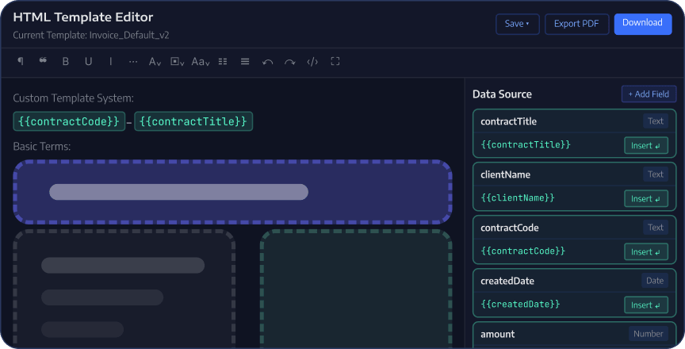Click the Date type badge of createdDate
Screen dimensions: 685x349
point(655,281)
